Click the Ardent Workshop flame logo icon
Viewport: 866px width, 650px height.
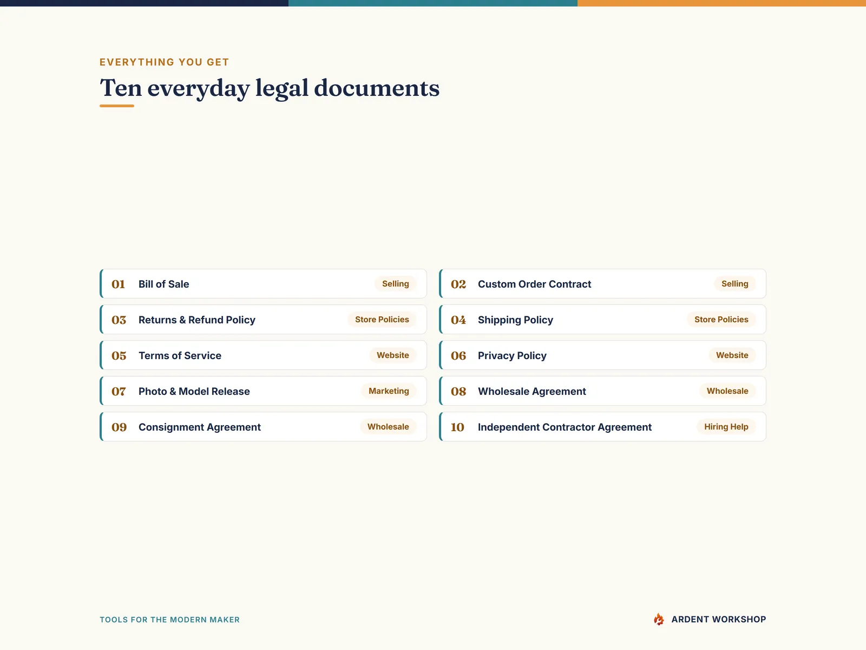pyautogui.click(x=659, y=619)
